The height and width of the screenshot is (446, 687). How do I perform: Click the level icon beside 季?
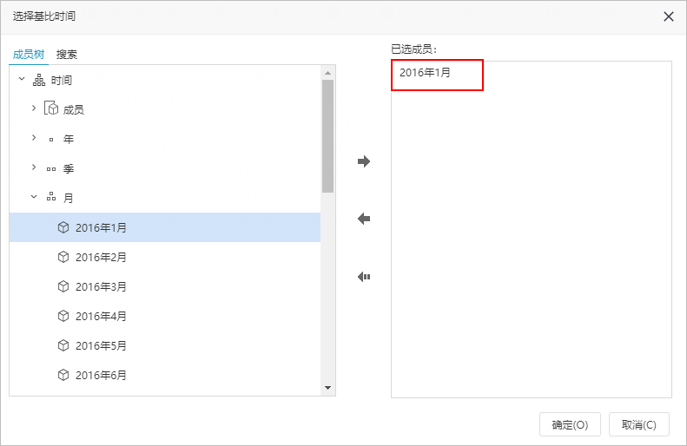point(51,169)
